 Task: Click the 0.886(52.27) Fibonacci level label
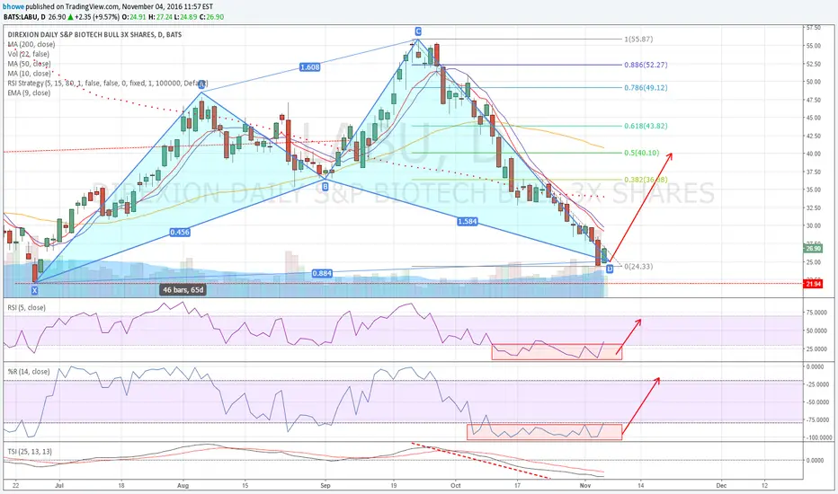tap(646, 65)
